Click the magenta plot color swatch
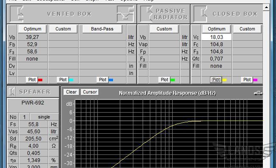This screenshot has width=276, height=168. [x=255, y=80]
